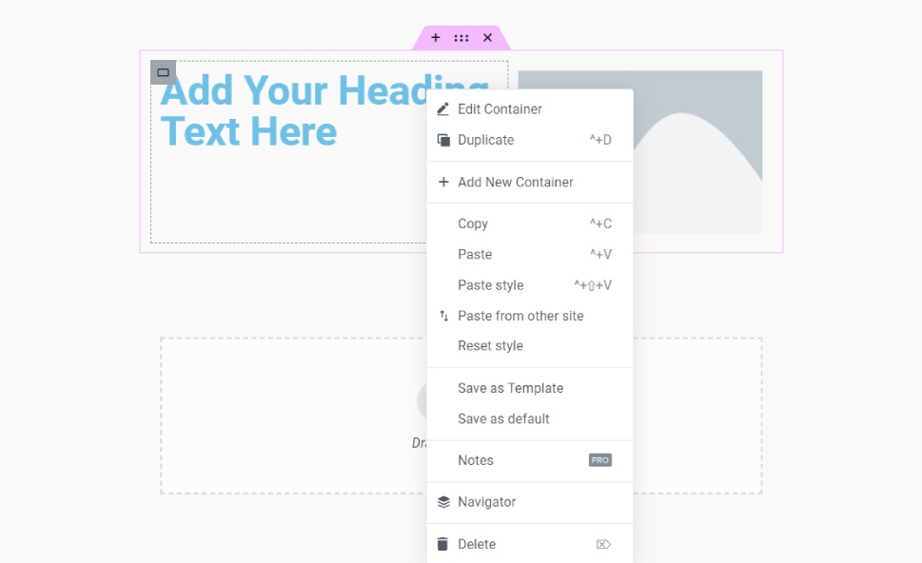The height and width of the screenshot is (563, 922).
Task: Click the Navigator layers icon
Action: pyautogui.click(x=442, y=501)
